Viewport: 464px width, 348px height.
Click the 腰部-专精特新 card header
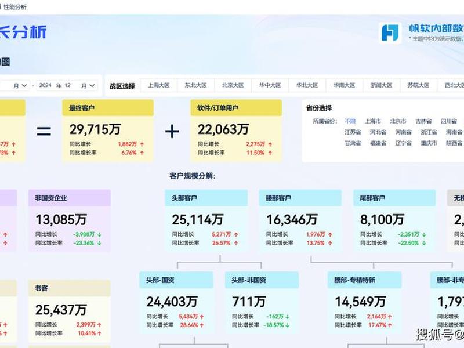click(365, 280)
